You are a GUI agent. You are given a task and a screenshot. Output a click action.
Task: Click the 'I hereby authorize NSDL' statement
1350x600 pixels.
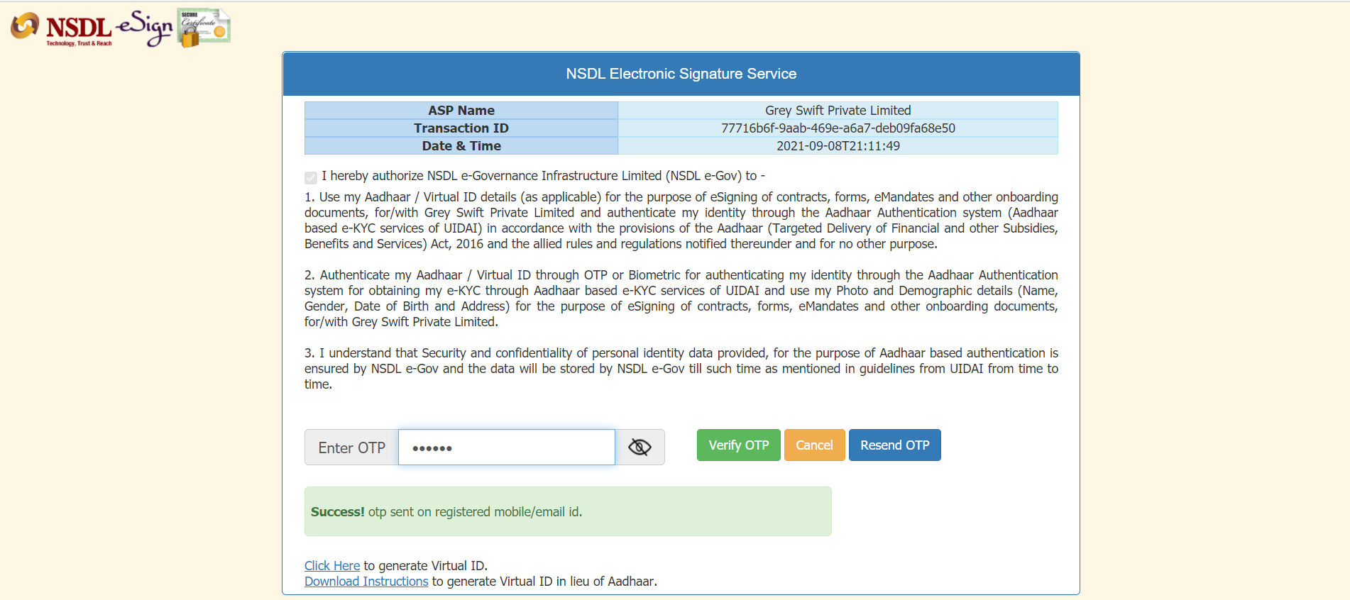coord(543,176)
